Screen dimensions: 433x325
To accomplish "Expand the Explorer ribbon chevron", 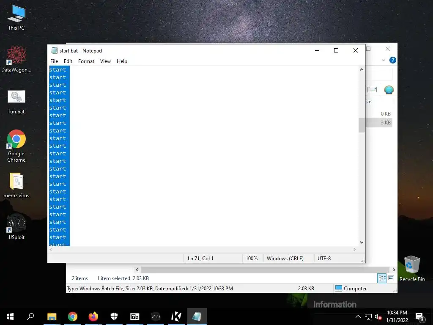I will (x=383, y=60).
